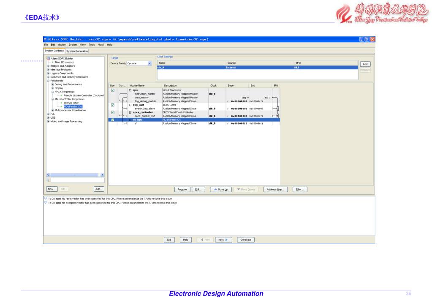Screen dimensions: 432x299
Task: Click the tree's horizontal scrollbar left arrow
Action: (48, 175)
